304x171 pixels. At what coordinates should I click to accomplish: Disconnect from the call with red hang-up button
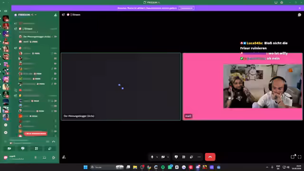210,157
